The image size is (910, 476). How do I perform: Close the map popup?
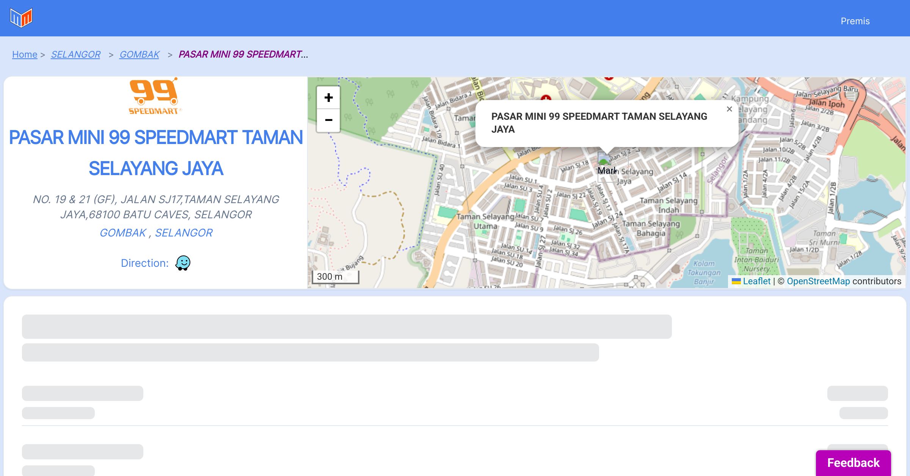pos(729,109)
